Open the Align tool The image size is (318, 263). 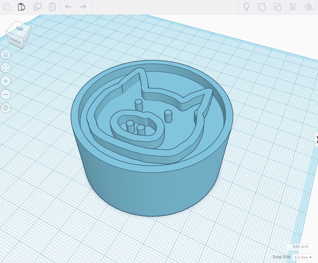(293, 7)
